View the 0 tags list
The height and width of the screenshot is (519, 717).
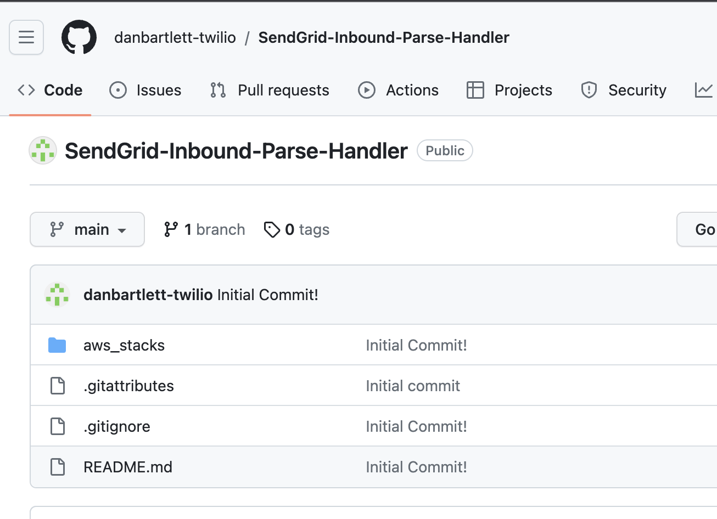point(296,229)
